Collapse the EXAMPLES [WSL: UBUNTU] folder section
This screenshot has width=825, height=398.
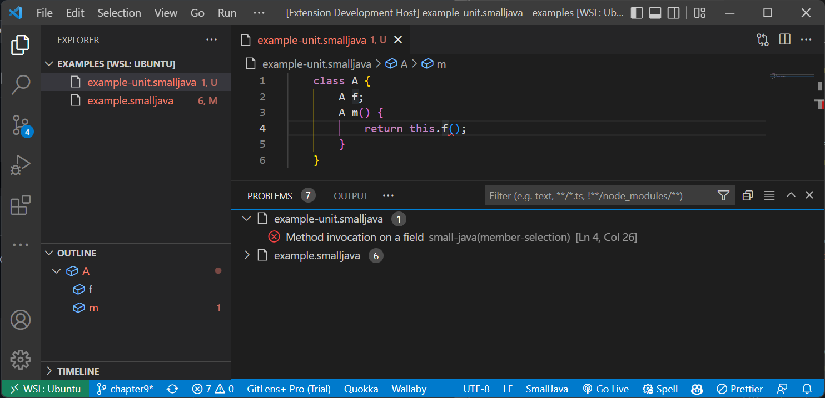(x=136, y=64)
